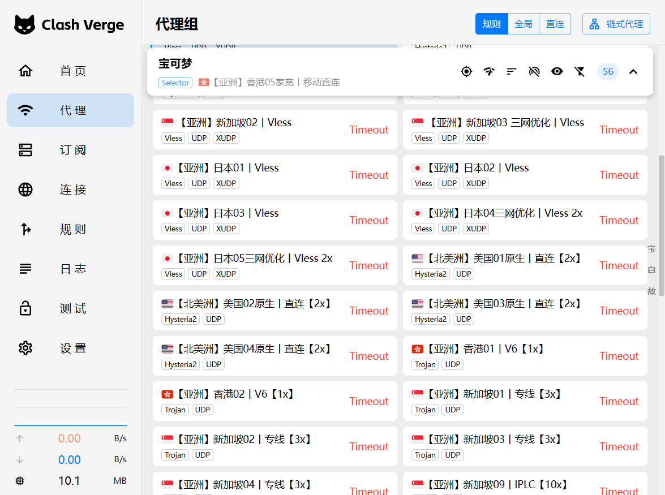The width and height of the screenshot is (665, 495).
Task: Select proxy 新加坡02 | Vless
Action: (275, 130)
